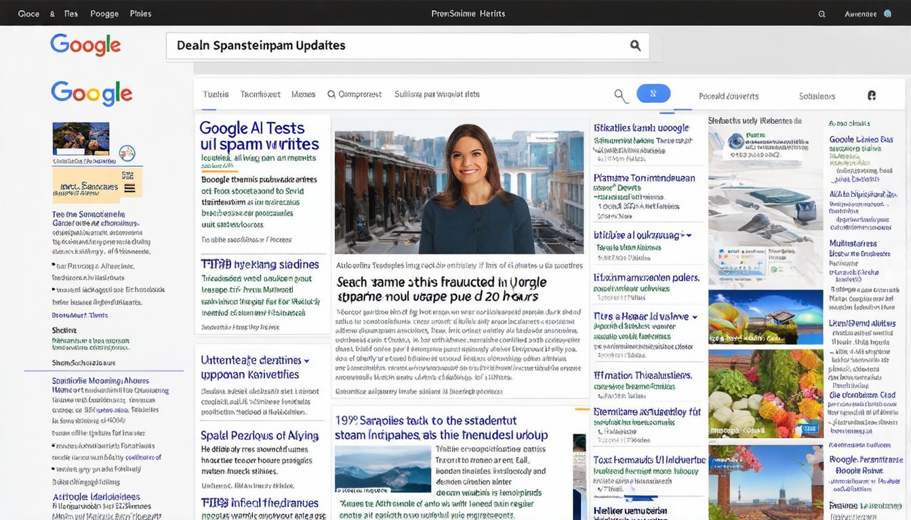Select the 'Tuehis' results tab
The width and height of the screenshot is (911, 520).
pos(216,94)
